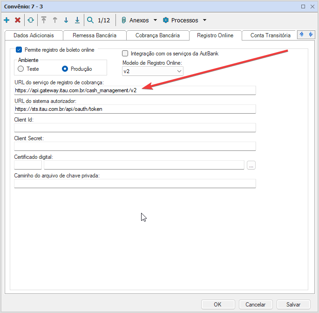Go to the first record arrow icon
319x313 pixels.
click(x=43, y=20)
